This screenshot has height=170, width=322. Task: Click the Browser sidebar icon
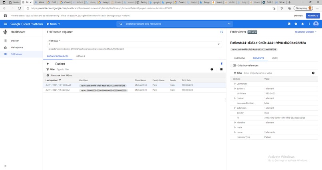(x=5, y=41)
